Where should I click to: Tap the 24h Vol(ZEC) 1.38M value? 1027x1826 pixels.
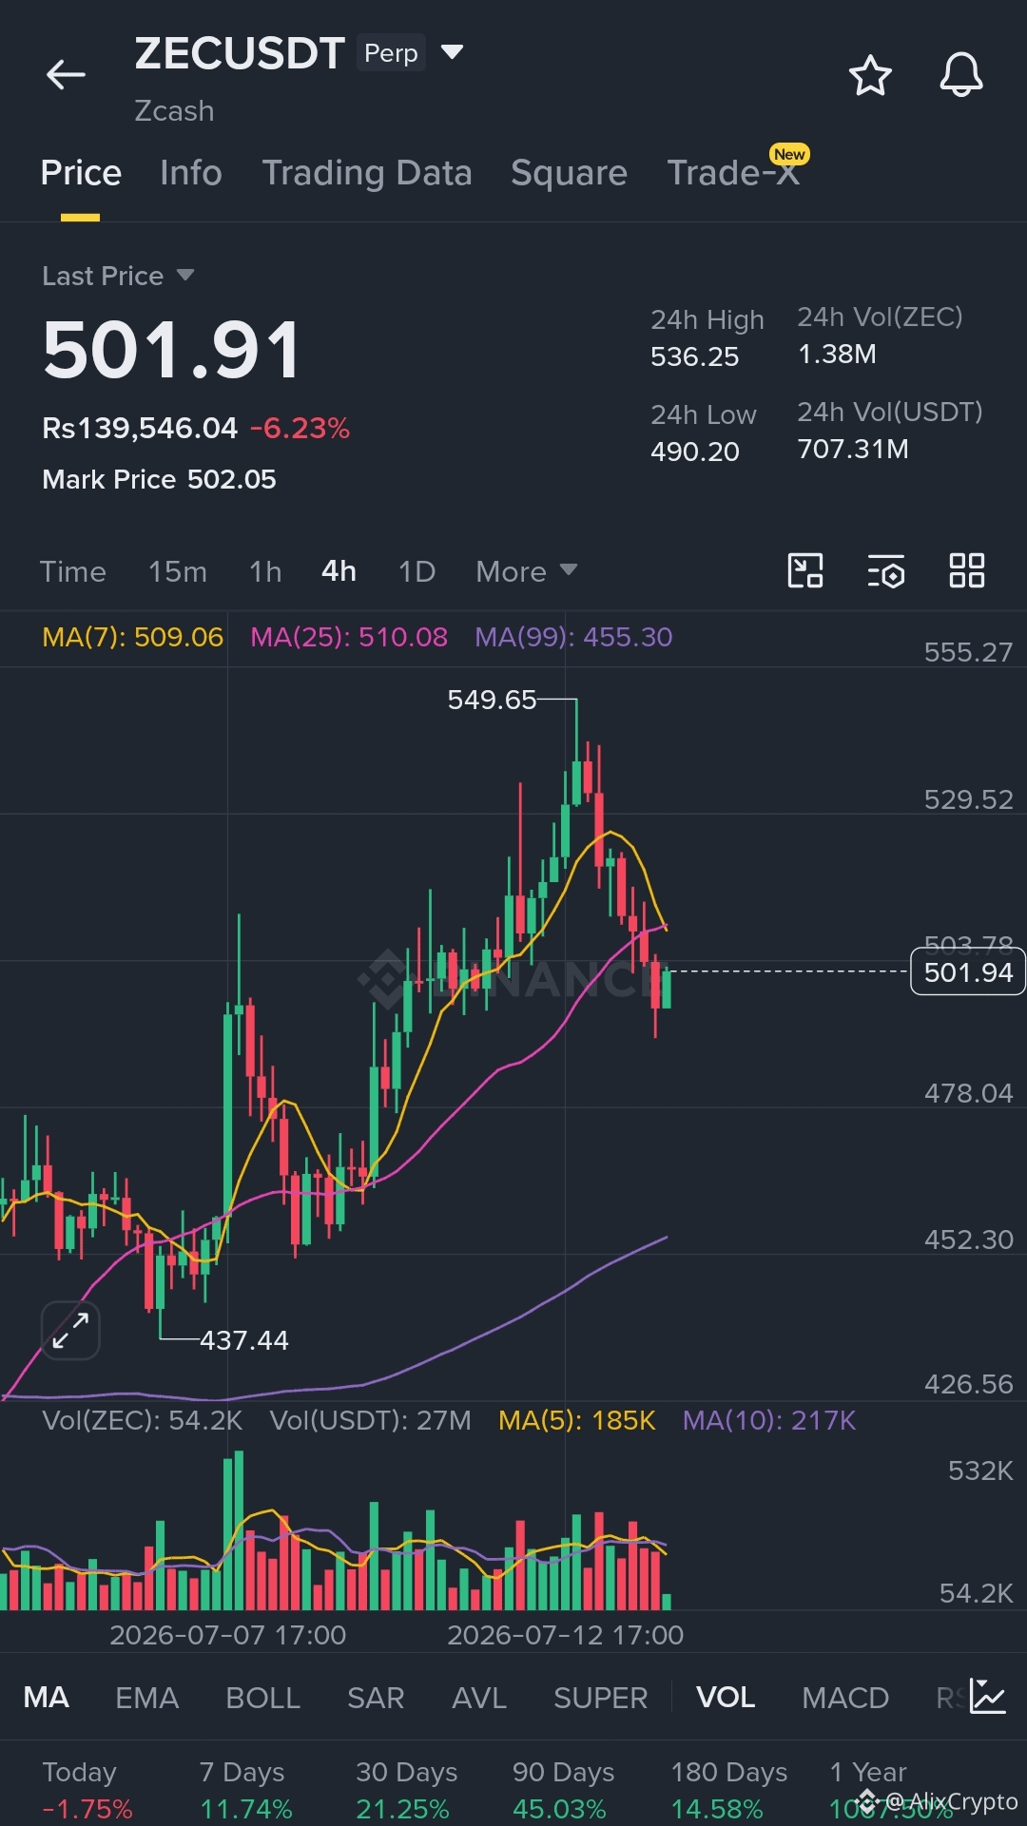point(837,354)
